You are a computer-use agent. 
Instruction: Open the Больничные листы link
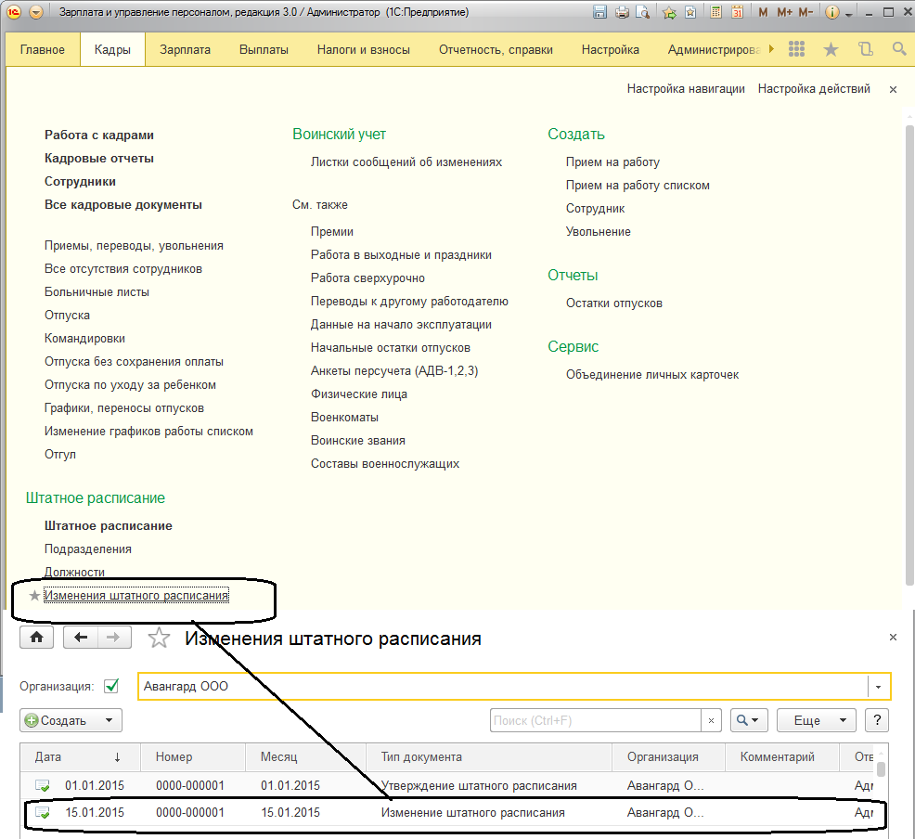97,291
